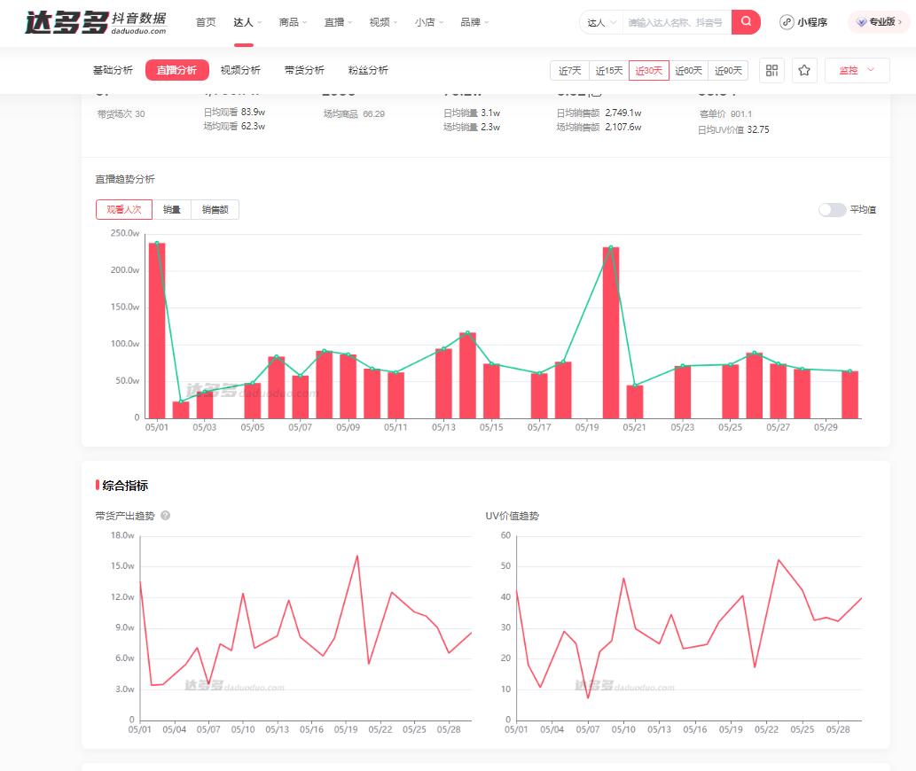Open the 首页 menu item
Viewport: 916px width, 771px height.
click(205, 22)
